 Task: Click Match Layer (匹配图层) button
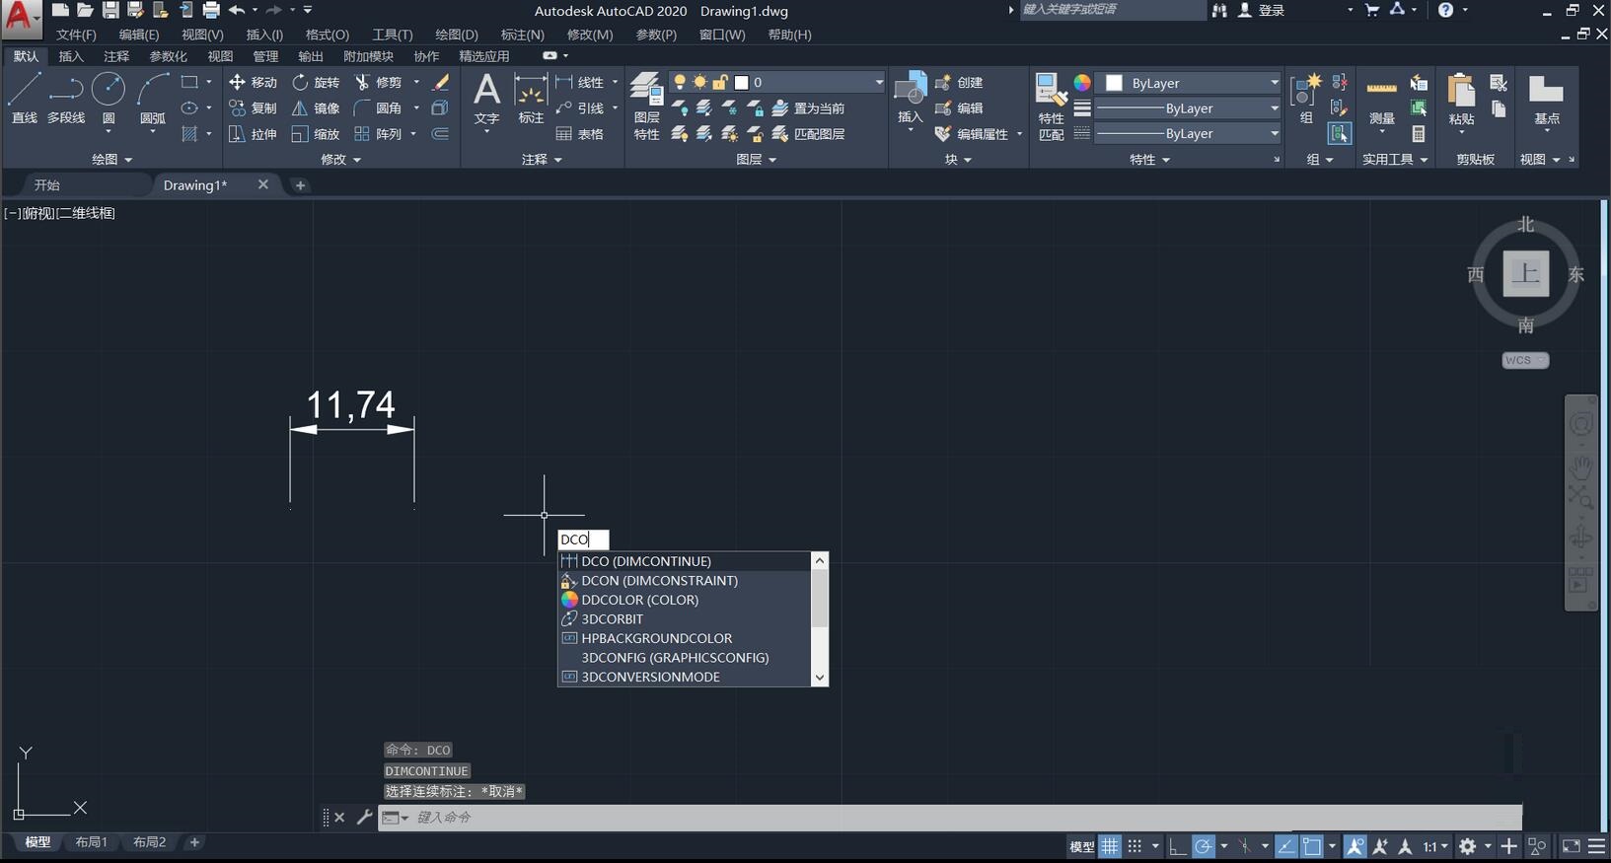(808, 134)
